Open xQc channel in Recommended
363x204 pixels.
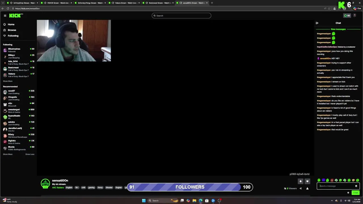[18, 105]
